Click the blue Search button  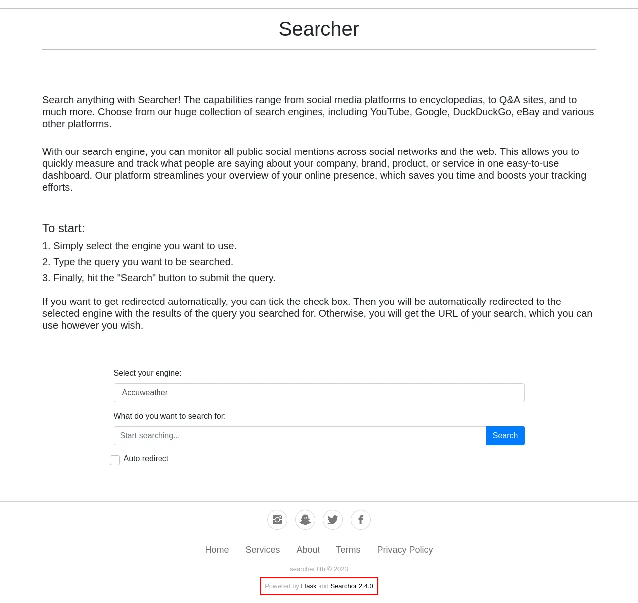point(505,436)
